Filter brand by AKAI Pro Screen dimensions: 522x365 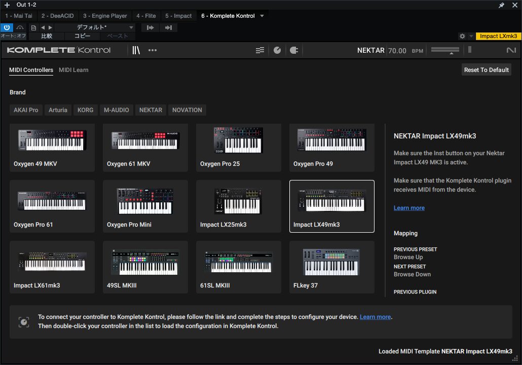26,110
